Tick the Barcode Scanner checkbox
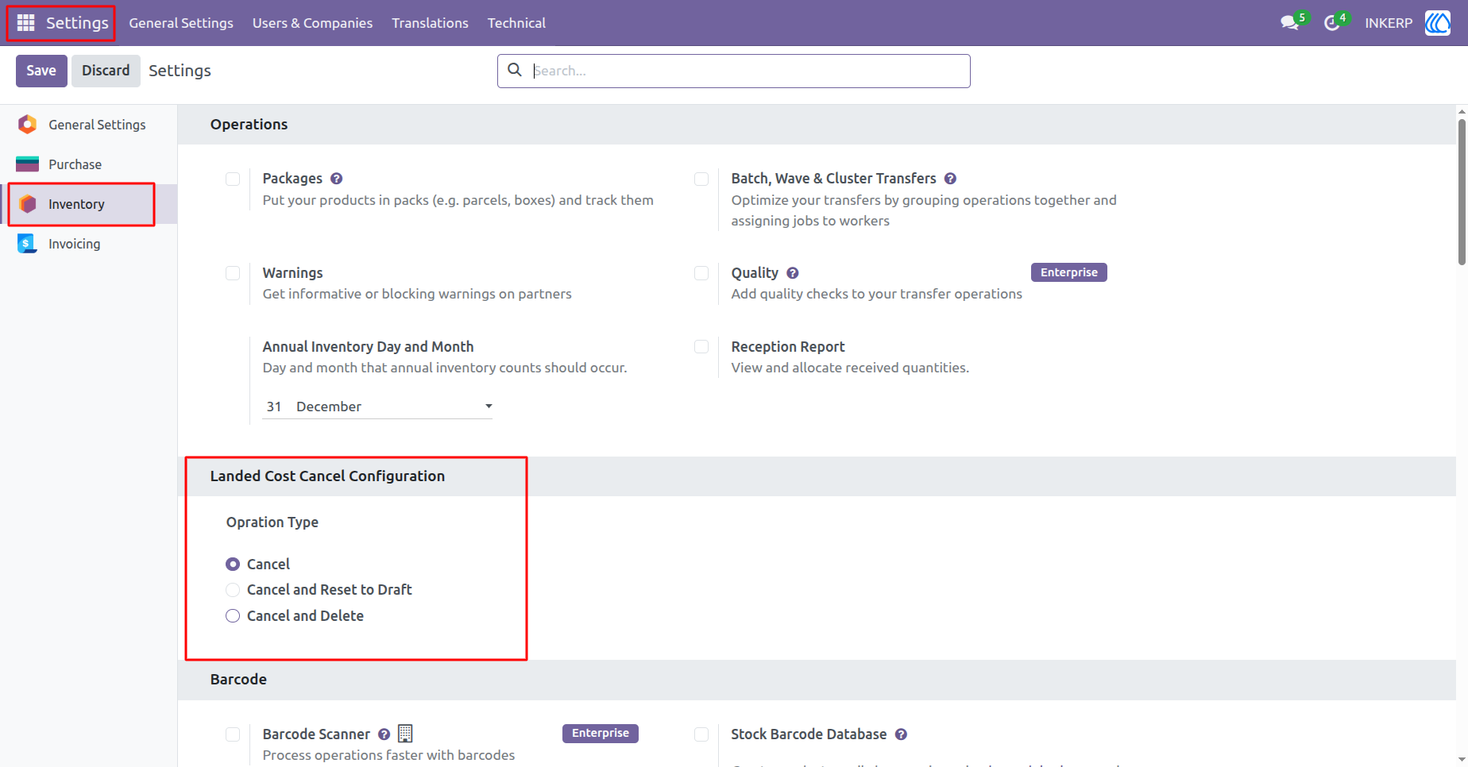 point(233,734)
